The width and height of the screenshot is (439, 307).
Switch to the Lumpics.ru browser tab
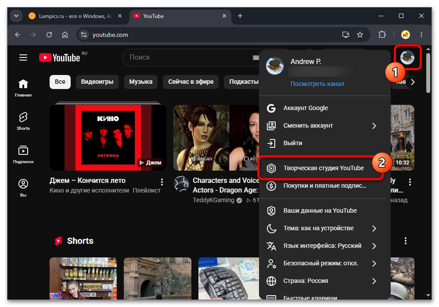click(75, 16)
